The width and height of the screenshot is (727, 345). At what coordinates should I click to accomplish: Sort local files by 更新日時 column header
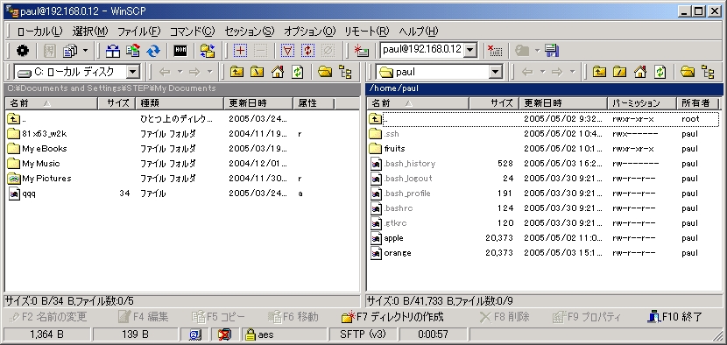click(x=258, y=103)
